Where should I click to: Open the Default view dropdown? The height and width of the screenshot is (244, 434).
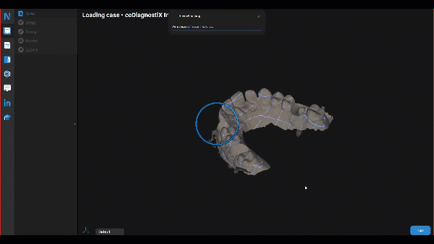point(110,232)
